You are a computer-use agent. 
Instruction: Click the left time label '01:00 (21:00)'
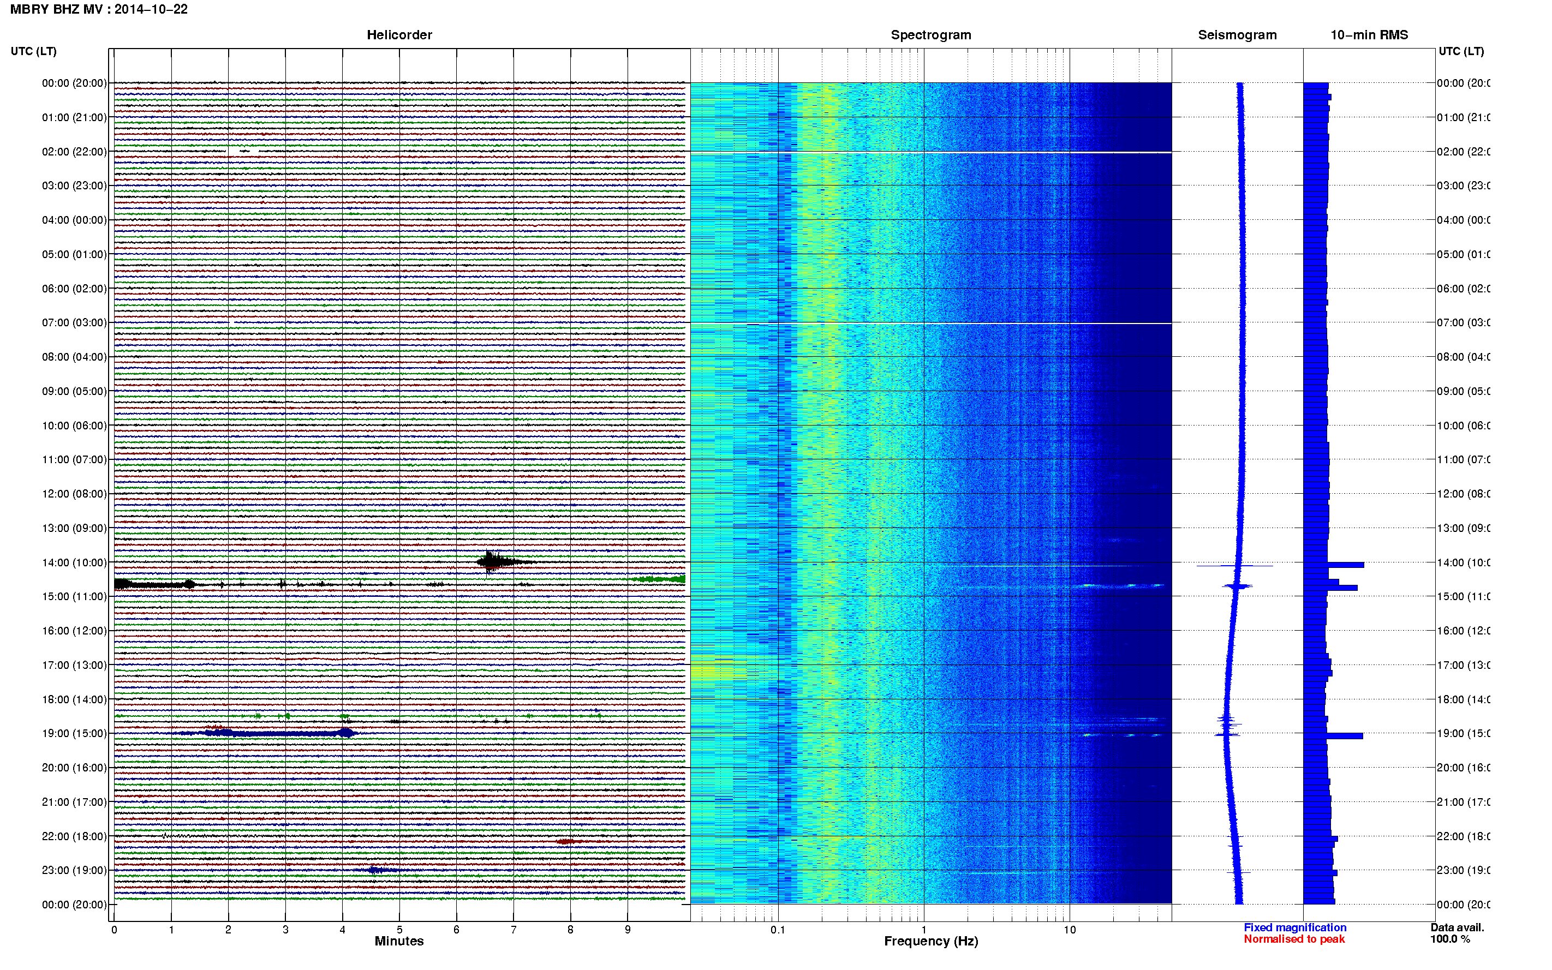tap(74, 117)
